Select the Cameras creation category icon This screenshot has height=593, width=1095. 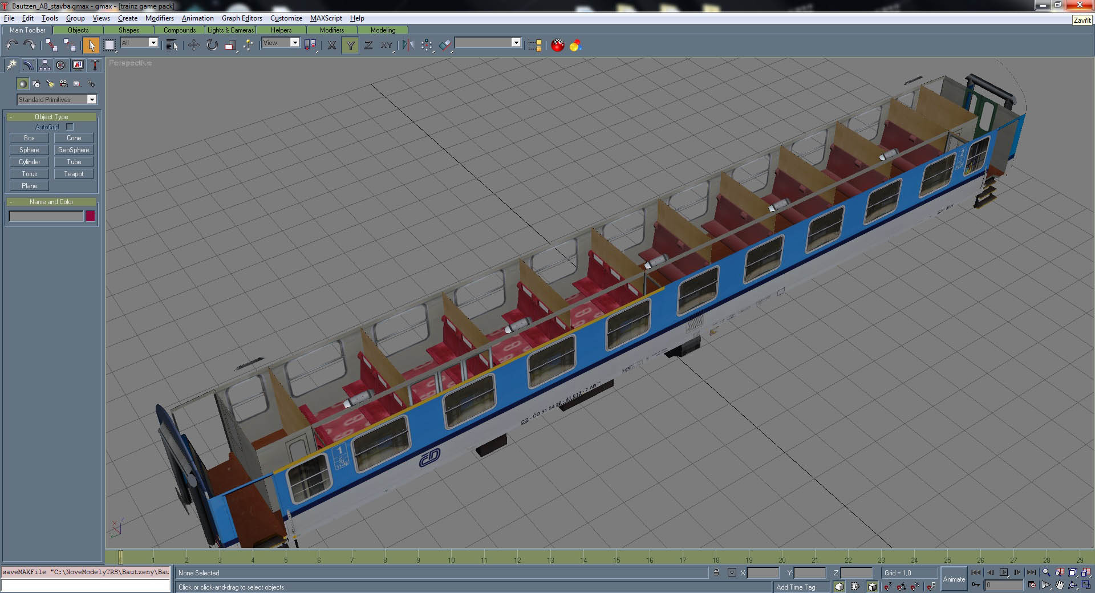(64, 84)
